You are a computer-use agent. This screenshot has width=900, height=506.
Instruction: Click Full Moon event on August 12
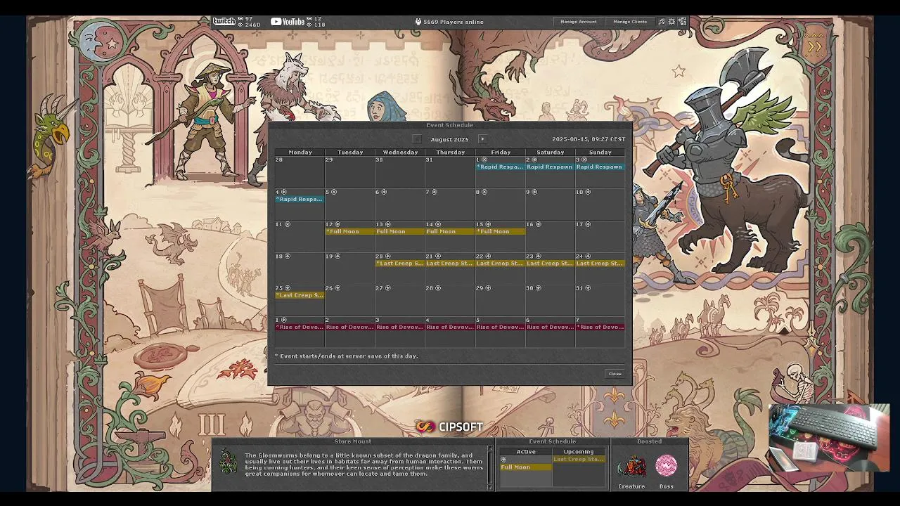point(350,231)
